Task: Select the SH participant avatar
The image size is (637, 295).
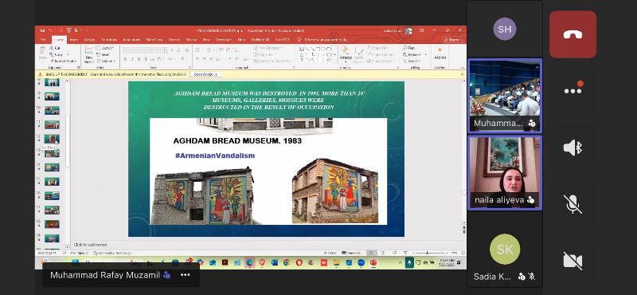Action: (x=505, y=29)
